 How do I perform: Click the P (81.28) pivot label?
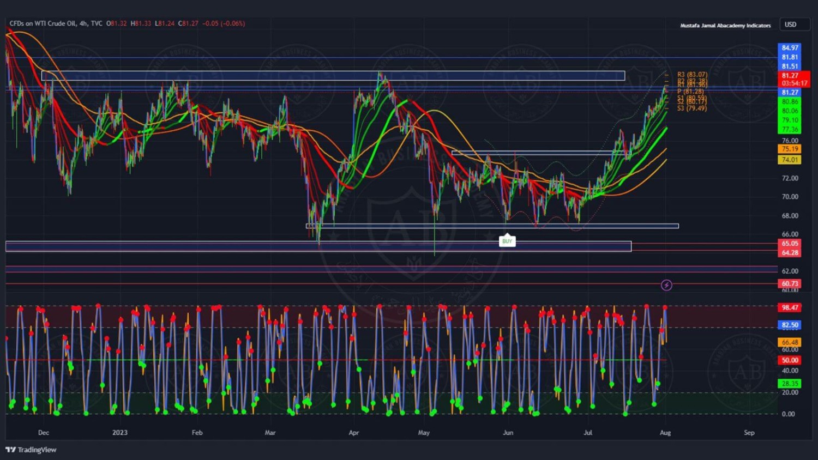coord(690,92)
